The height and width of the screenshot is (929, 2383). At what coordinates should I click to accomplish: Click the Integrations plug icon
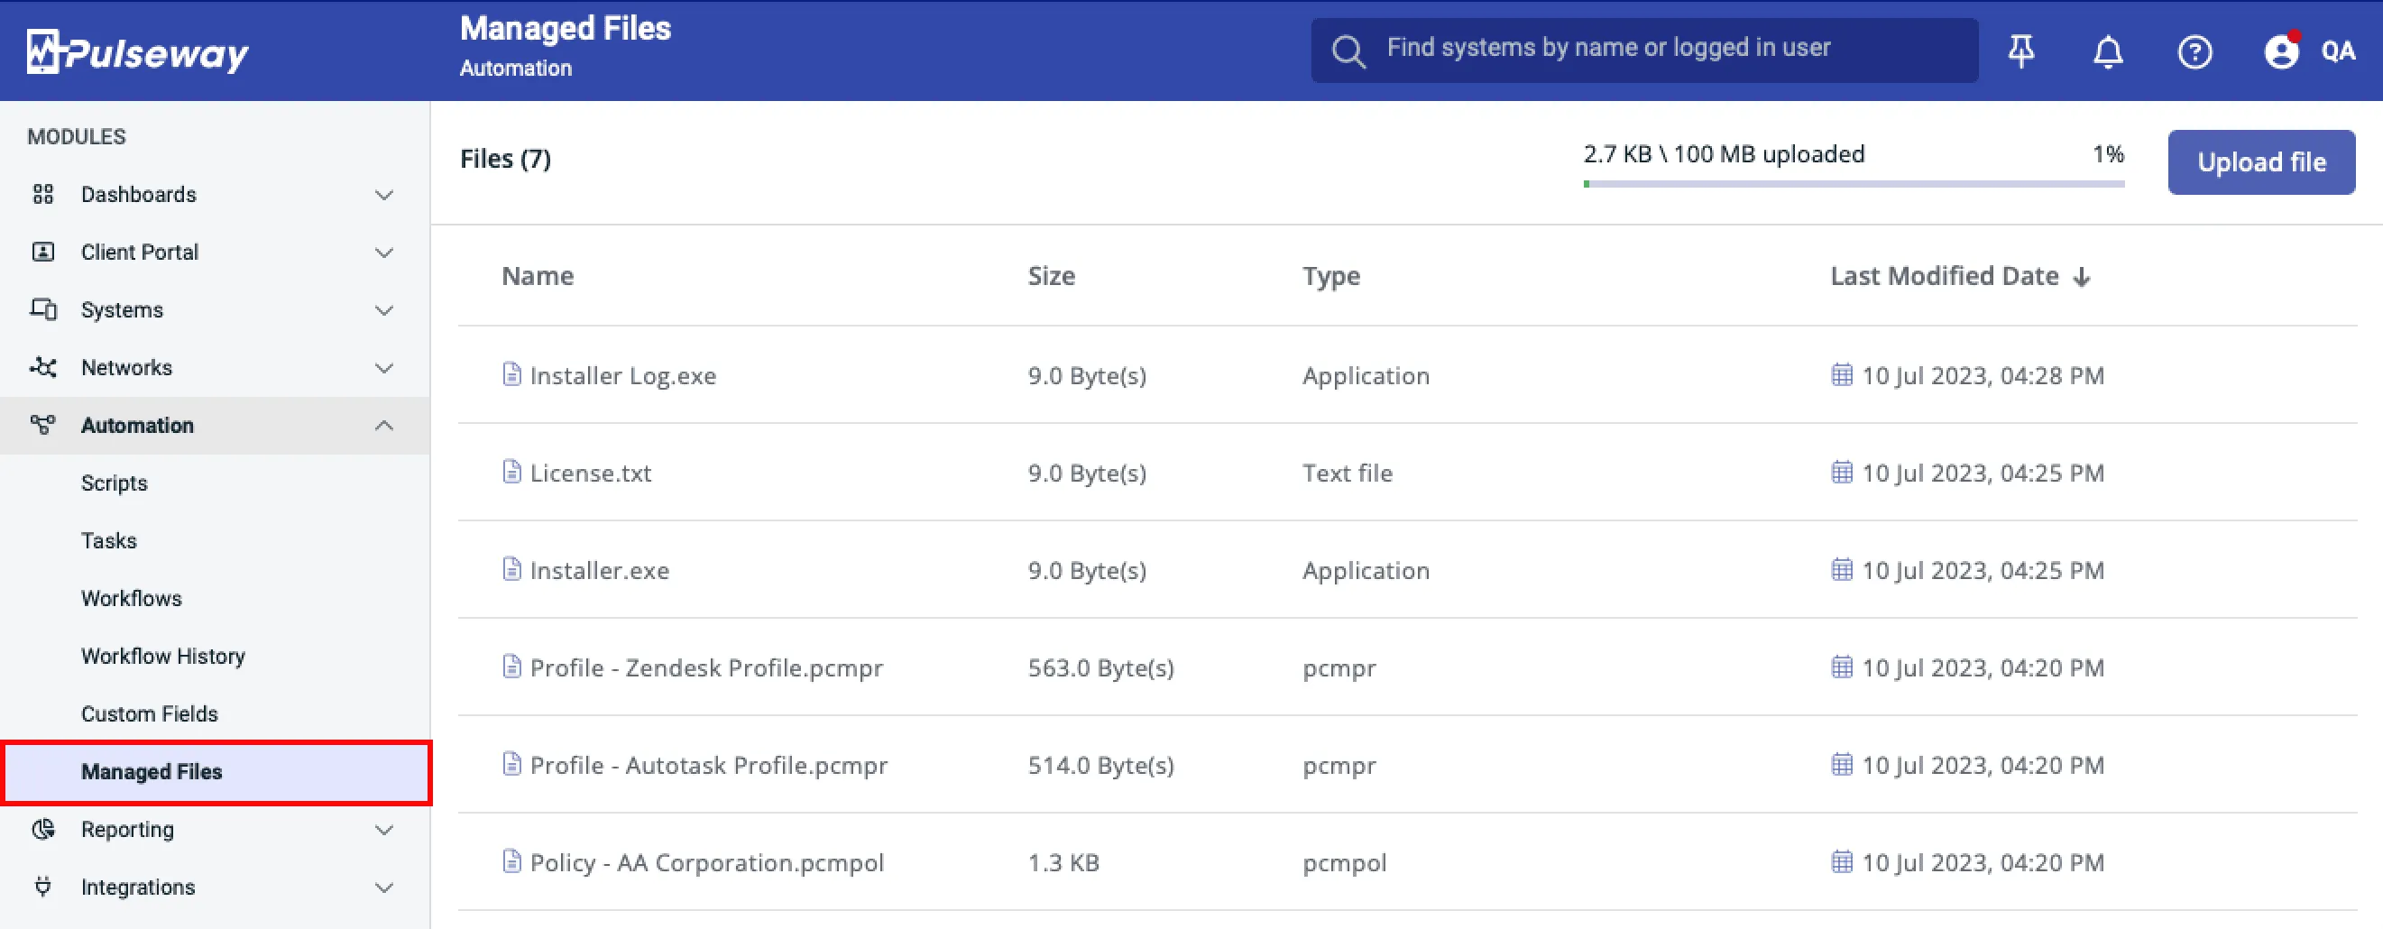click(42, 887)
